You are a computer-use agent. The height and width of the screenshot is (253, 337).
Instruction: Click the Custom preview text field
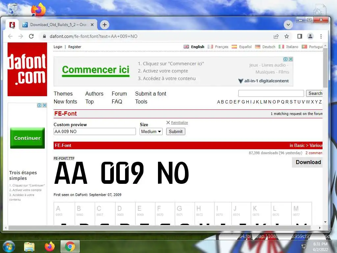(x=95, y=131)
